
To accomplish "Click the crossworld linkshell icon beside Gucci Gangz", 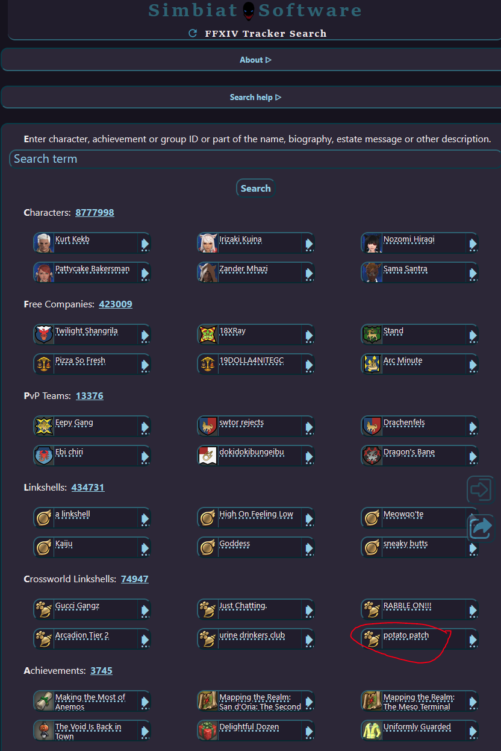I will click(x=44, y=609).
